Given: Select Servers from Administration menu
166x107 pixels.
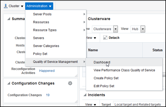Looking at the screenshot, I should coord(39,38).
